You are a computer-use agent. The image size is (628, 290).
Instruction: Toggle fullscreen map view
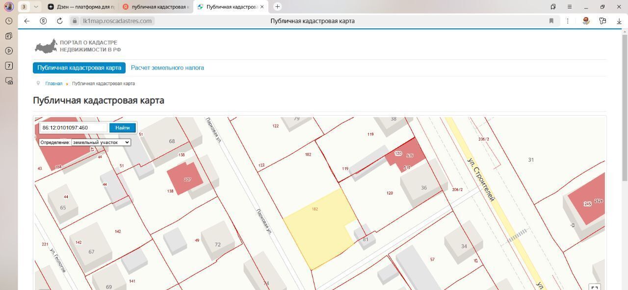coord(595,288)
